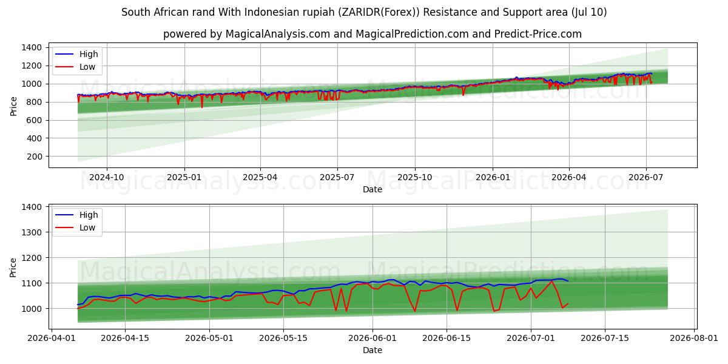
Task: Click the '2026-04-01' tick in lower chart
Action: [x=52, y=338]
